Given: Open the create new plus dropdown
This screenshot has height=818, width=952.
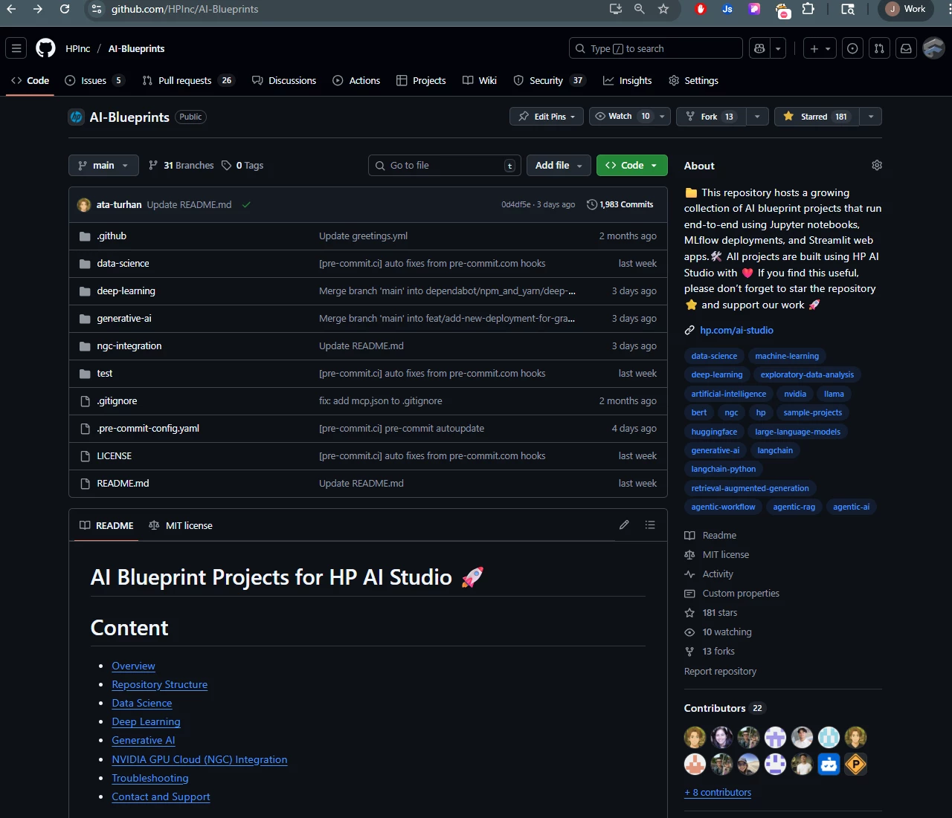Looking at the screenshot, I should pyautogui.click(x=820, y=48).
